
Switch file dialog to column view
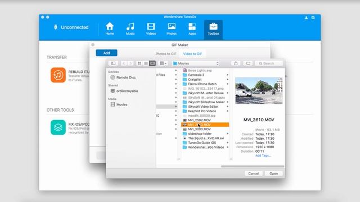tap(152, 63)
